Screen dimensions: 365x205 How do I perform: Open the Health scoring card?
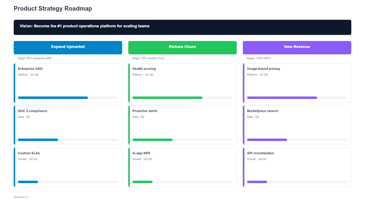tap(182, 83)
